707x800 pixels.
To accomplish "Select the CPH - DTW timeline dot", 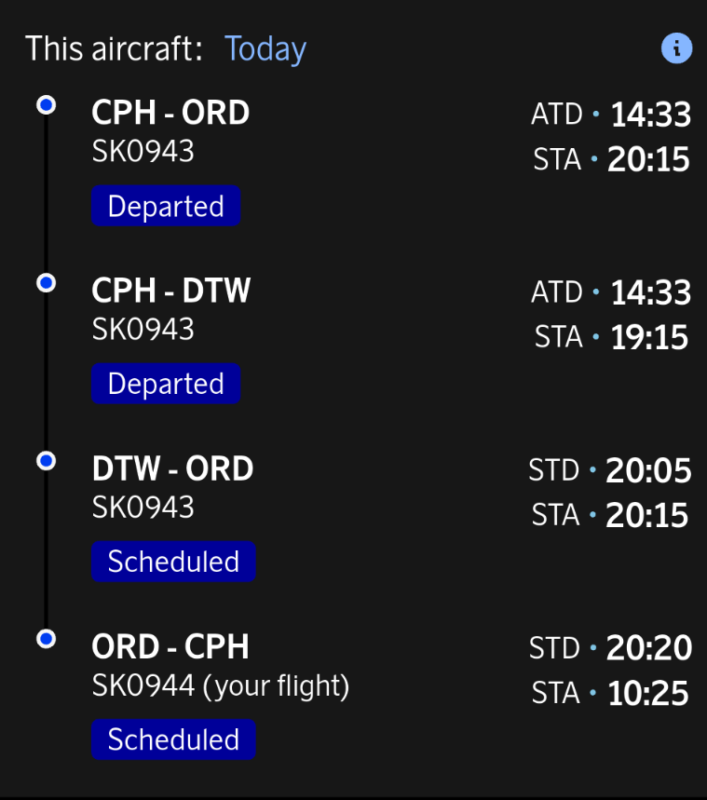I will click(x=46, y=282).
